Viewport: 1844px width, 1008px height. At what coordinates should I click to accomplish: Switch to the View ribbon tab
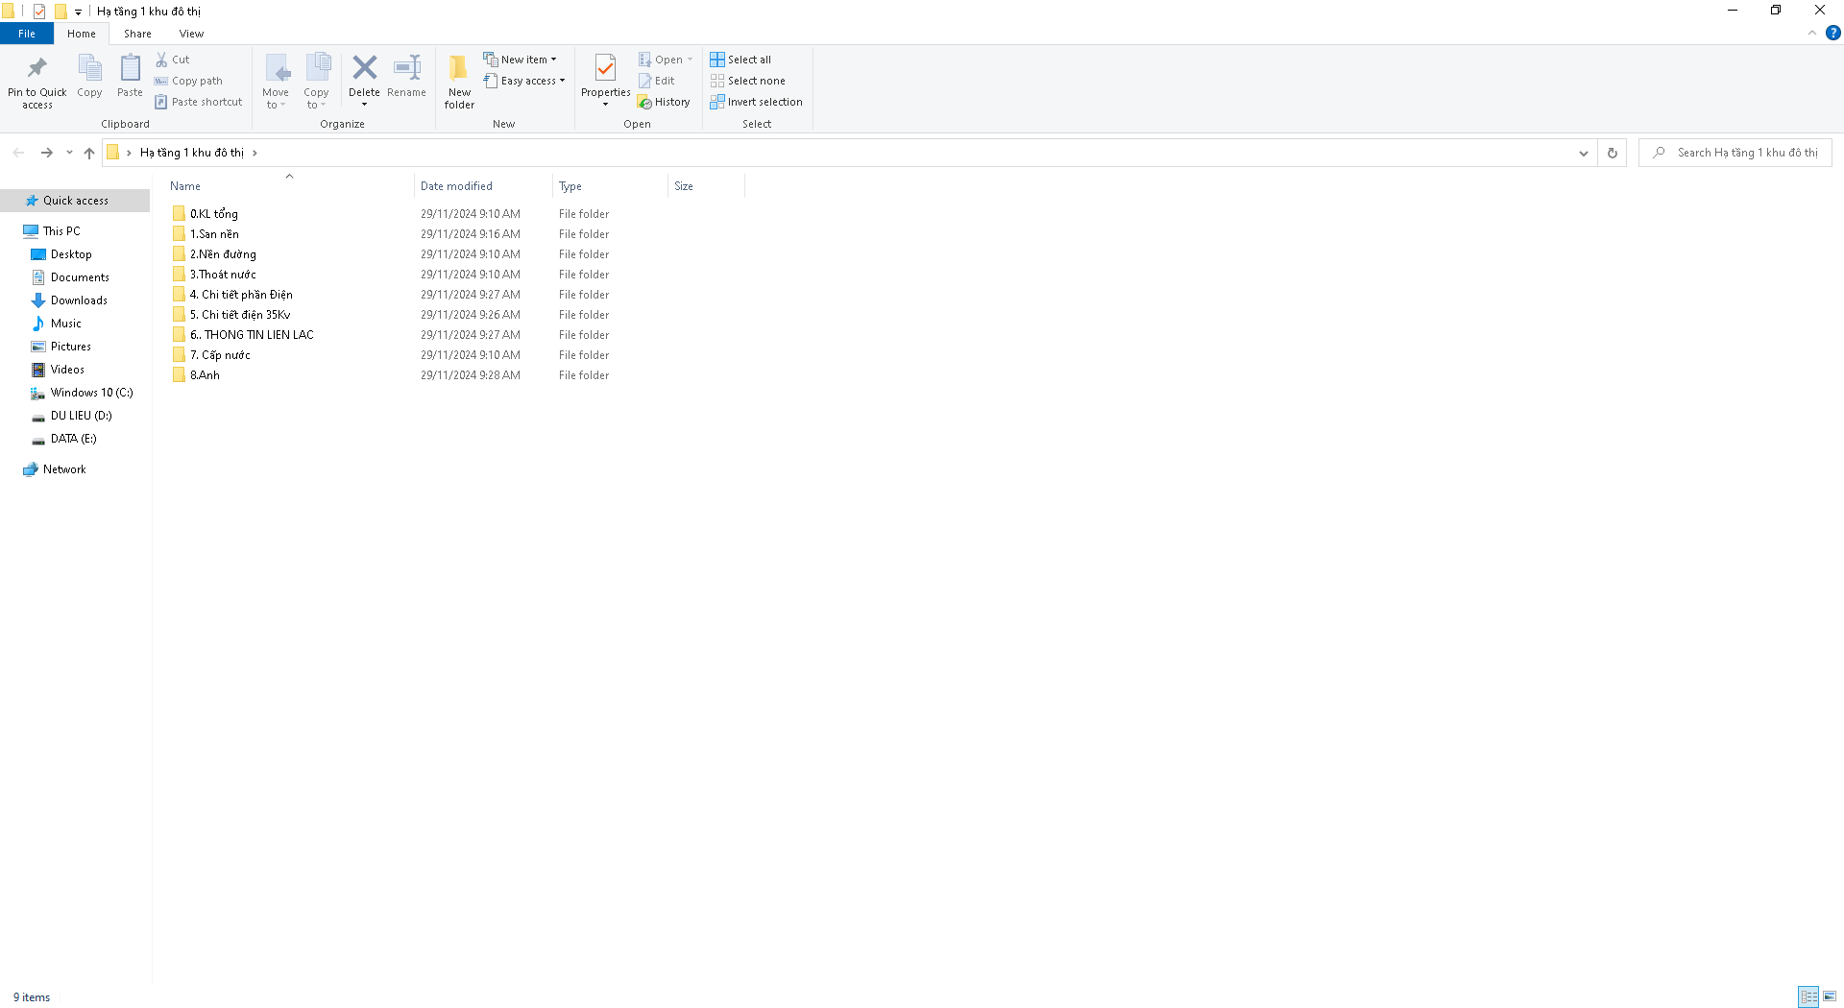[x=191, y=34]
